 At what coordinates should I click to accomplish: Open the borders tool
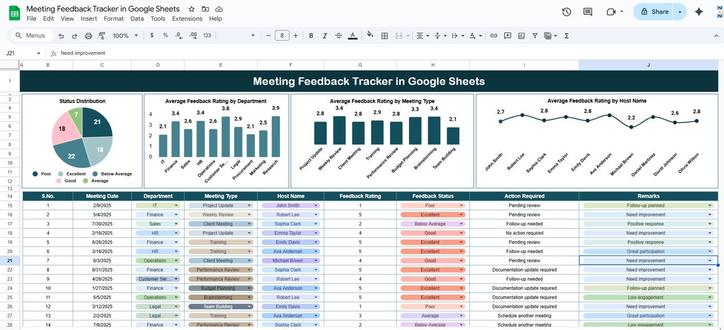coord(385,36)
